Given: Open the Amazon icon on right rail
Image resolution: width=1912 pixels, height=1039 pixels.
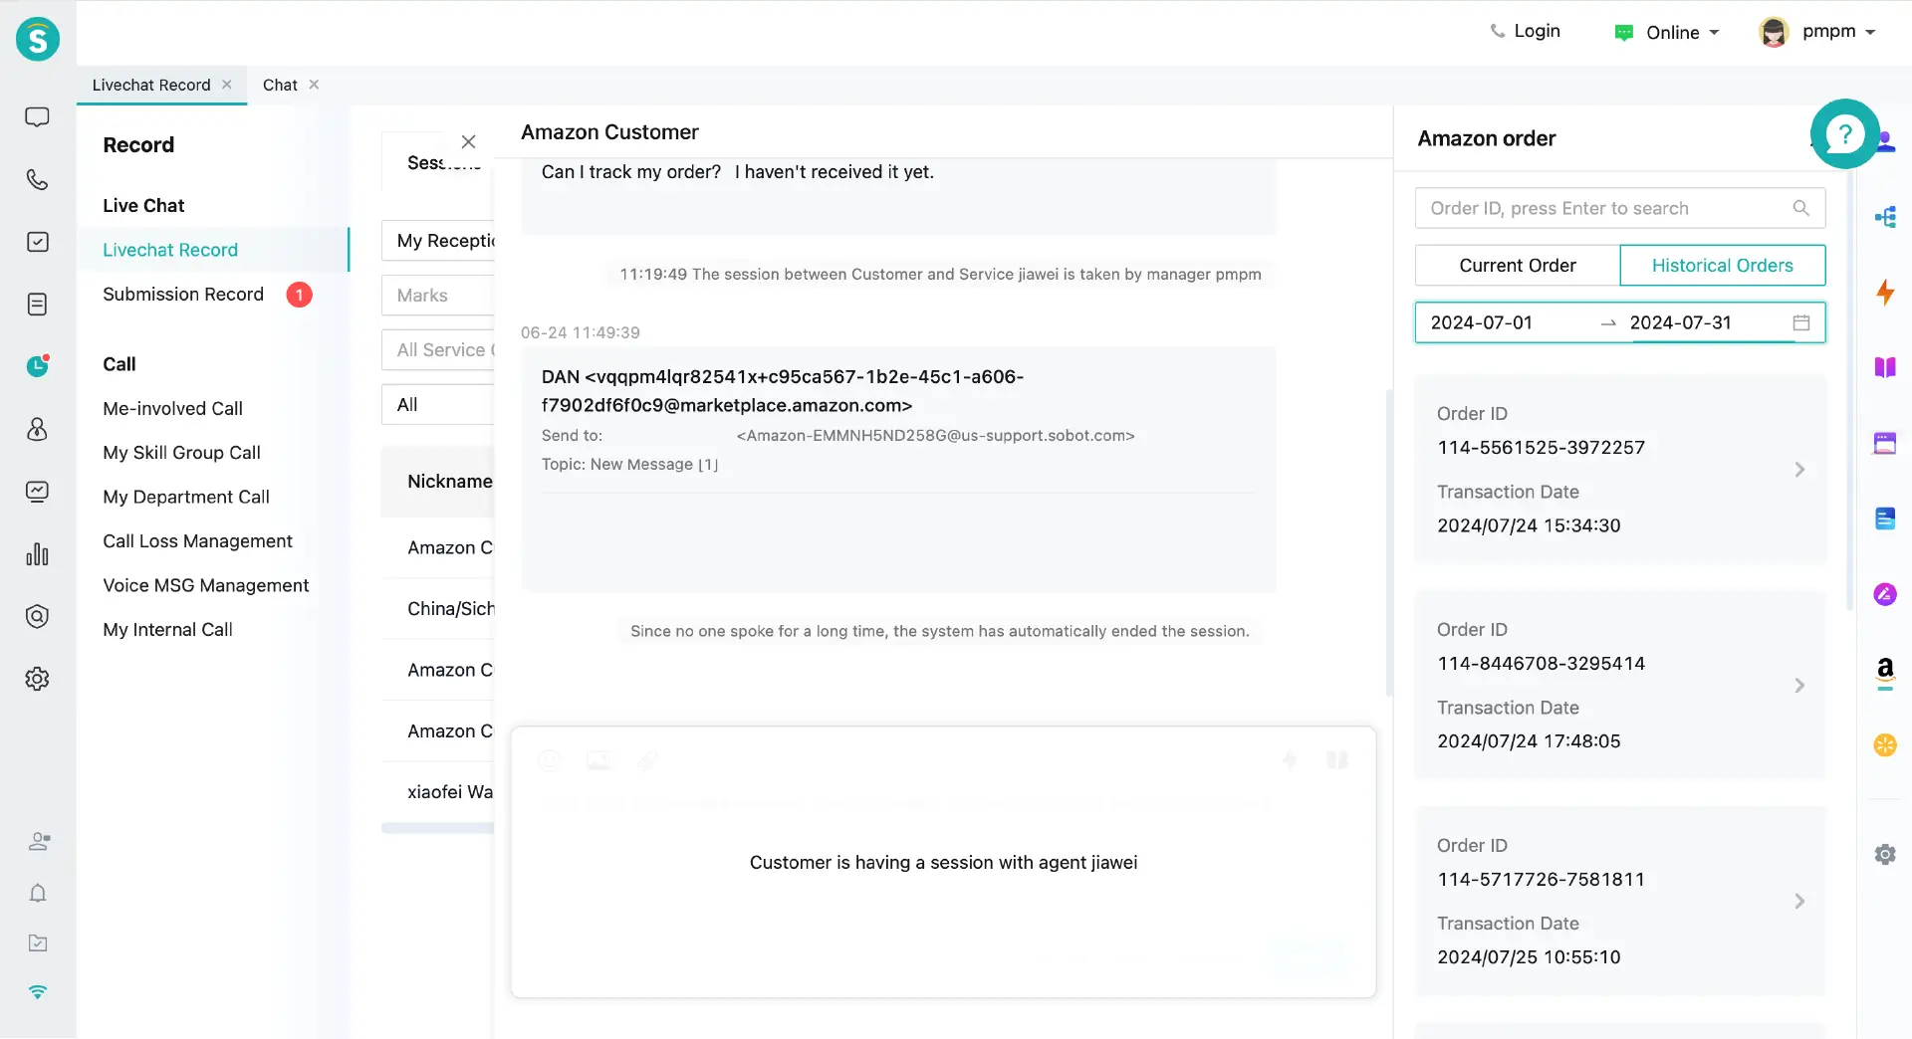Looking at the screenshot, I should (1885, 672).
